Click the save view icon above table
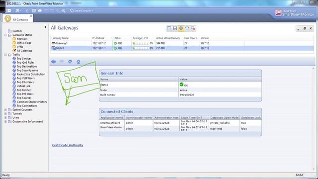 pos(175,28)
